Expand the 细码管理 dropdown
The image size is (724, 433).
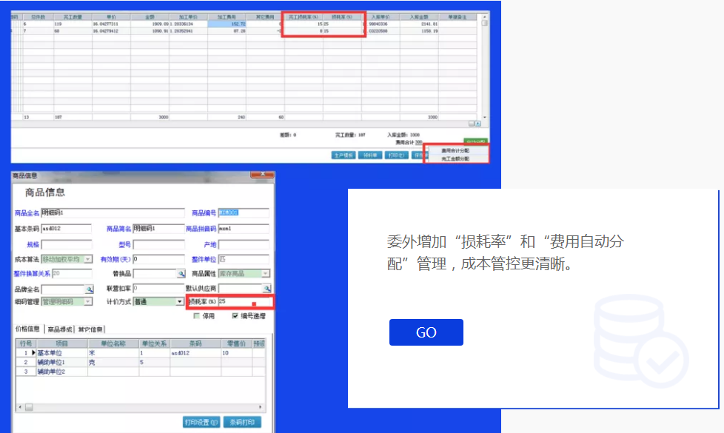coord(88,302)
